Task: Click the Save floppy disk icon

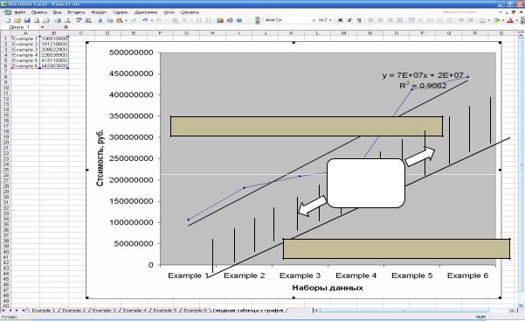Action: 27,20
